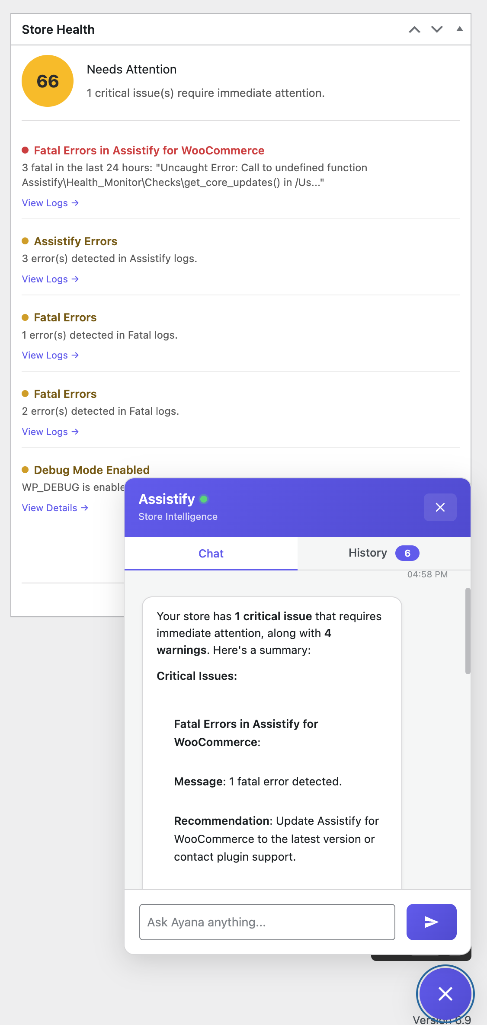This screenshot has width=487, height=1025.
Task: Move Store Health panel down
Action: coord(437,29)
